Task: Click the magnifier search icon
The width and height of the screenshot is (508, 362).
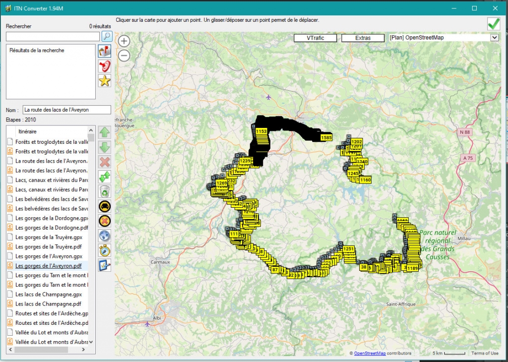Action: (107, 36)
